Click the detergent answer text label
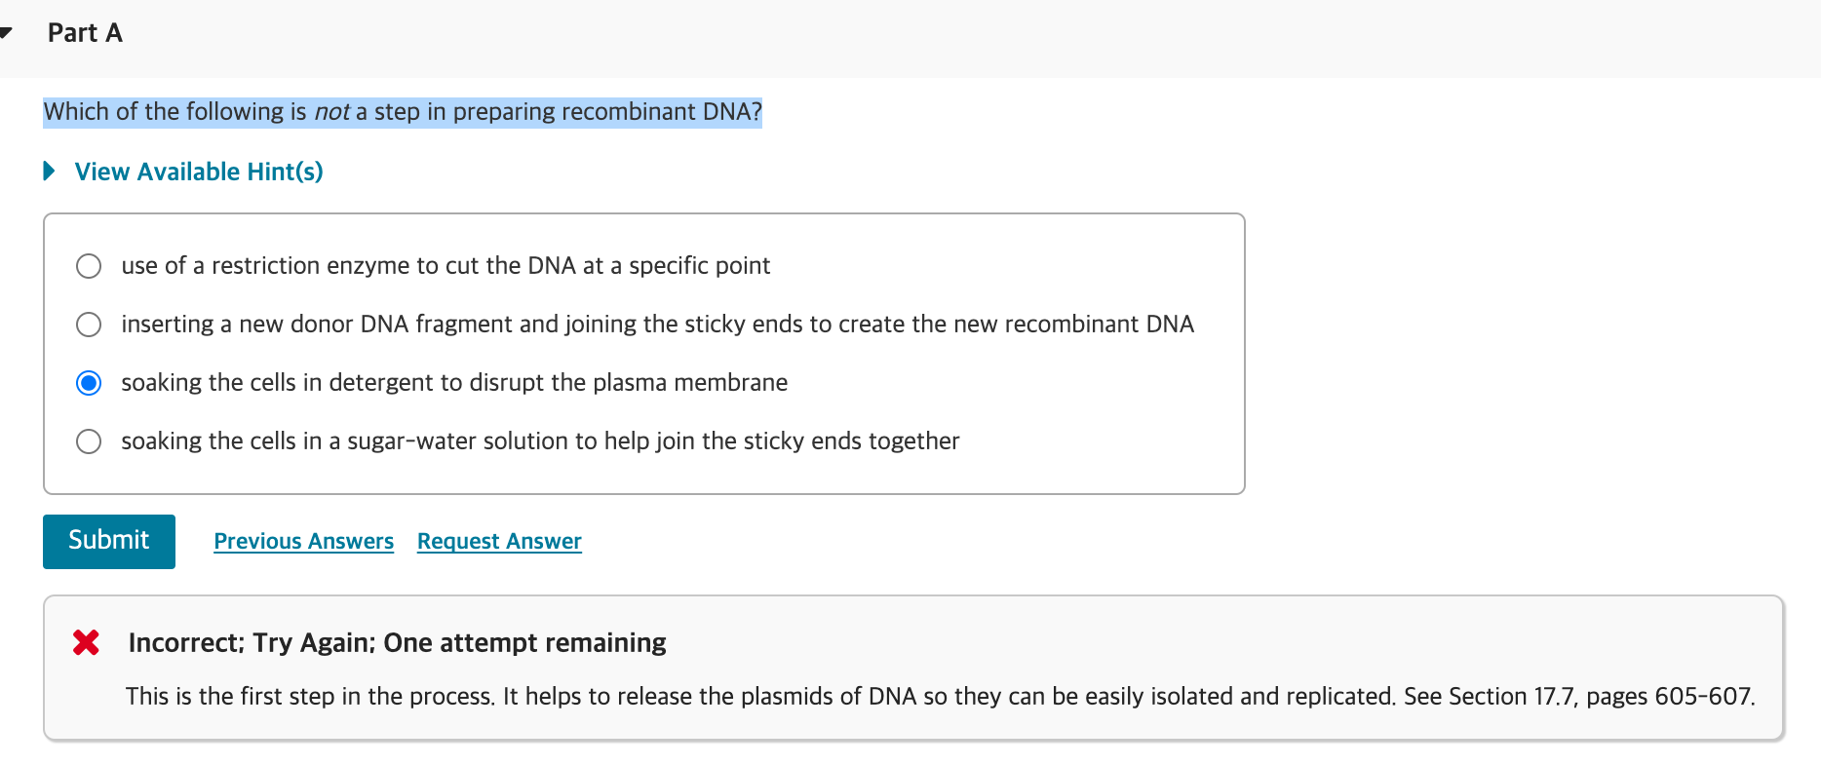The width and height of the screenshot is (1821, 766). (454, 383)
